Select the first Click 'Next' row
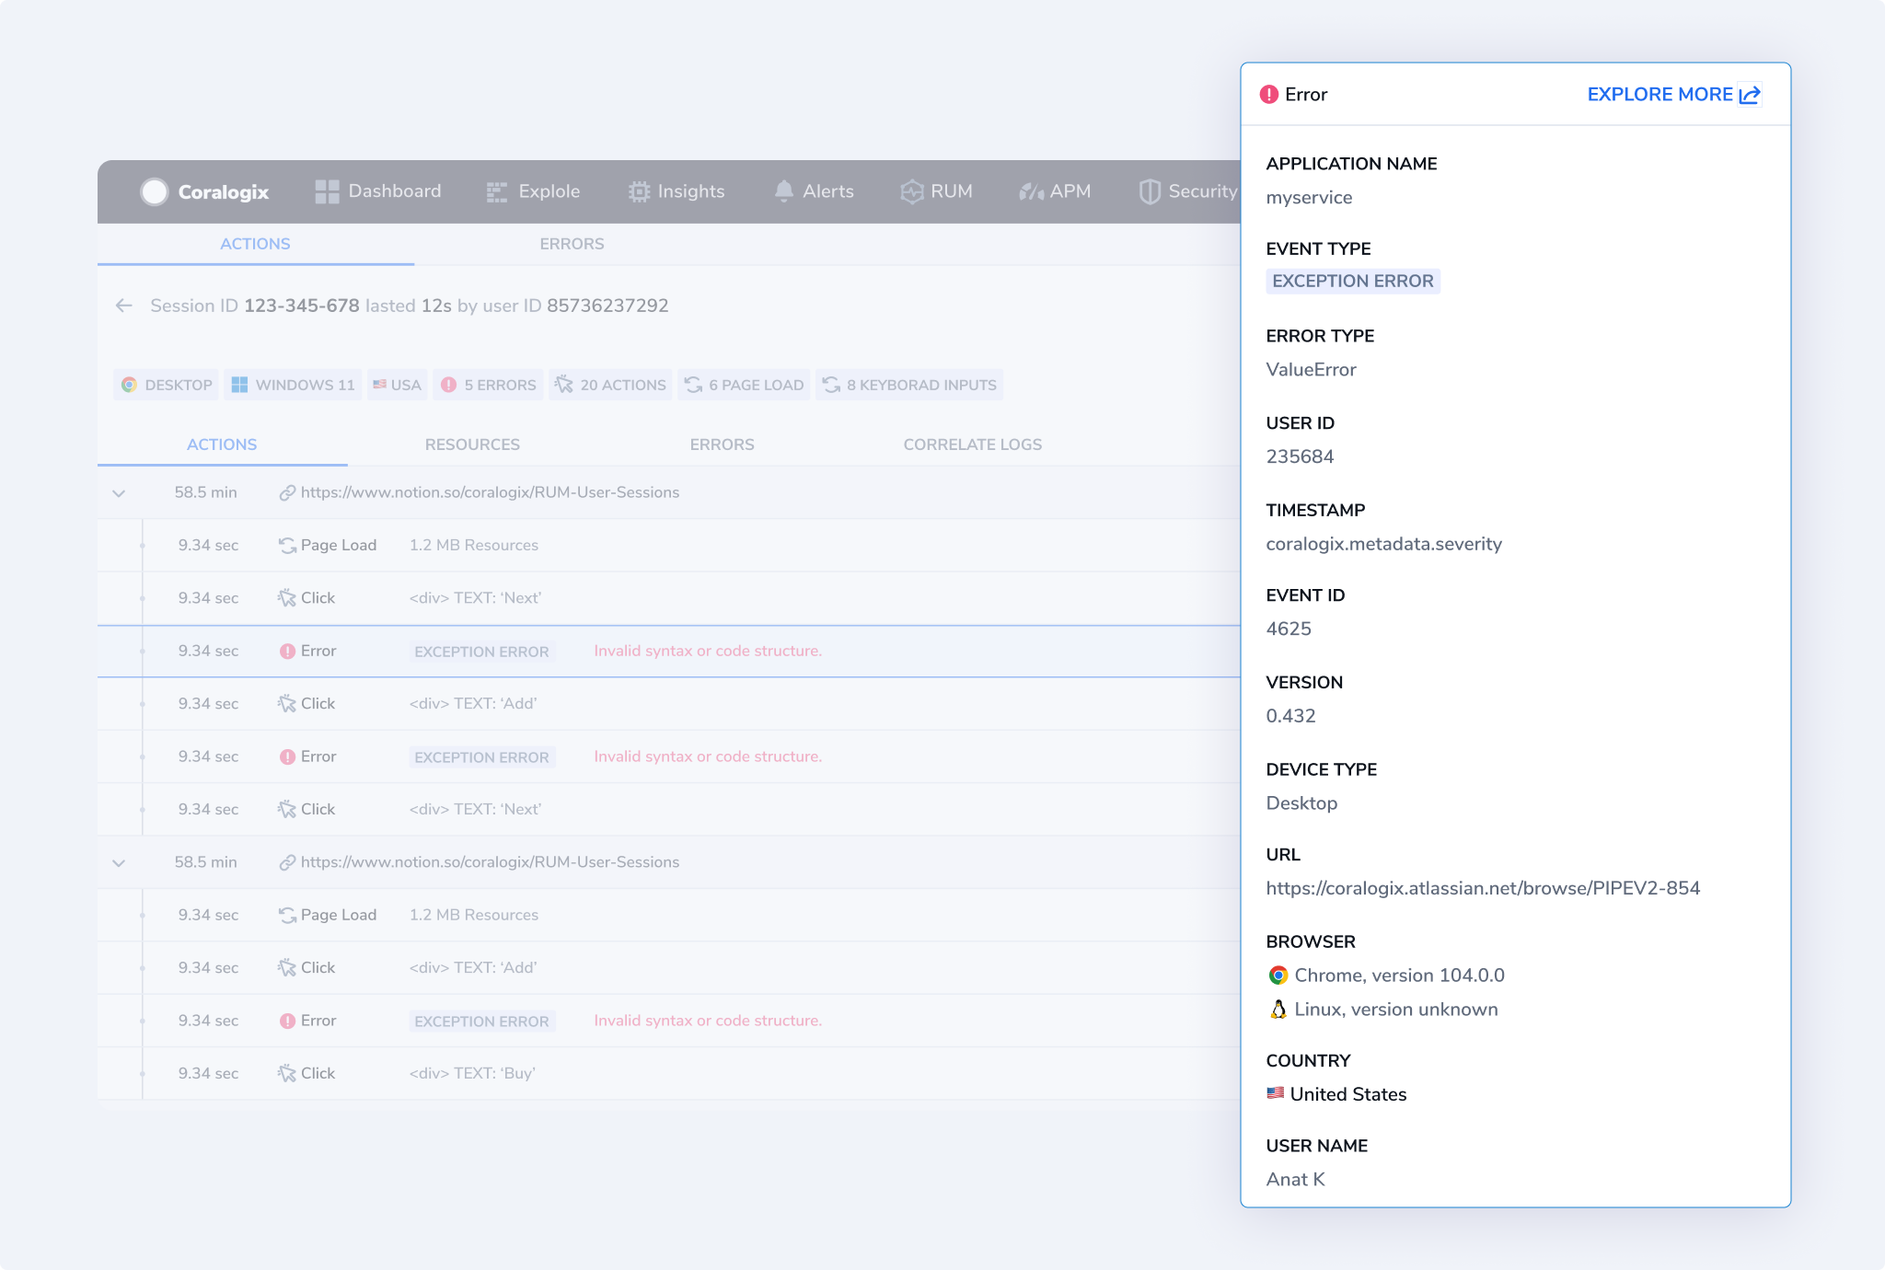 tap(669, 598)
